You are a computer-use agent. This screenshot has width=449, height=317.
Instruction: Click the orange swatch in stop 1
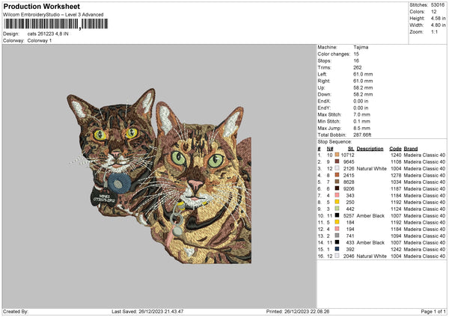(337, 155)
